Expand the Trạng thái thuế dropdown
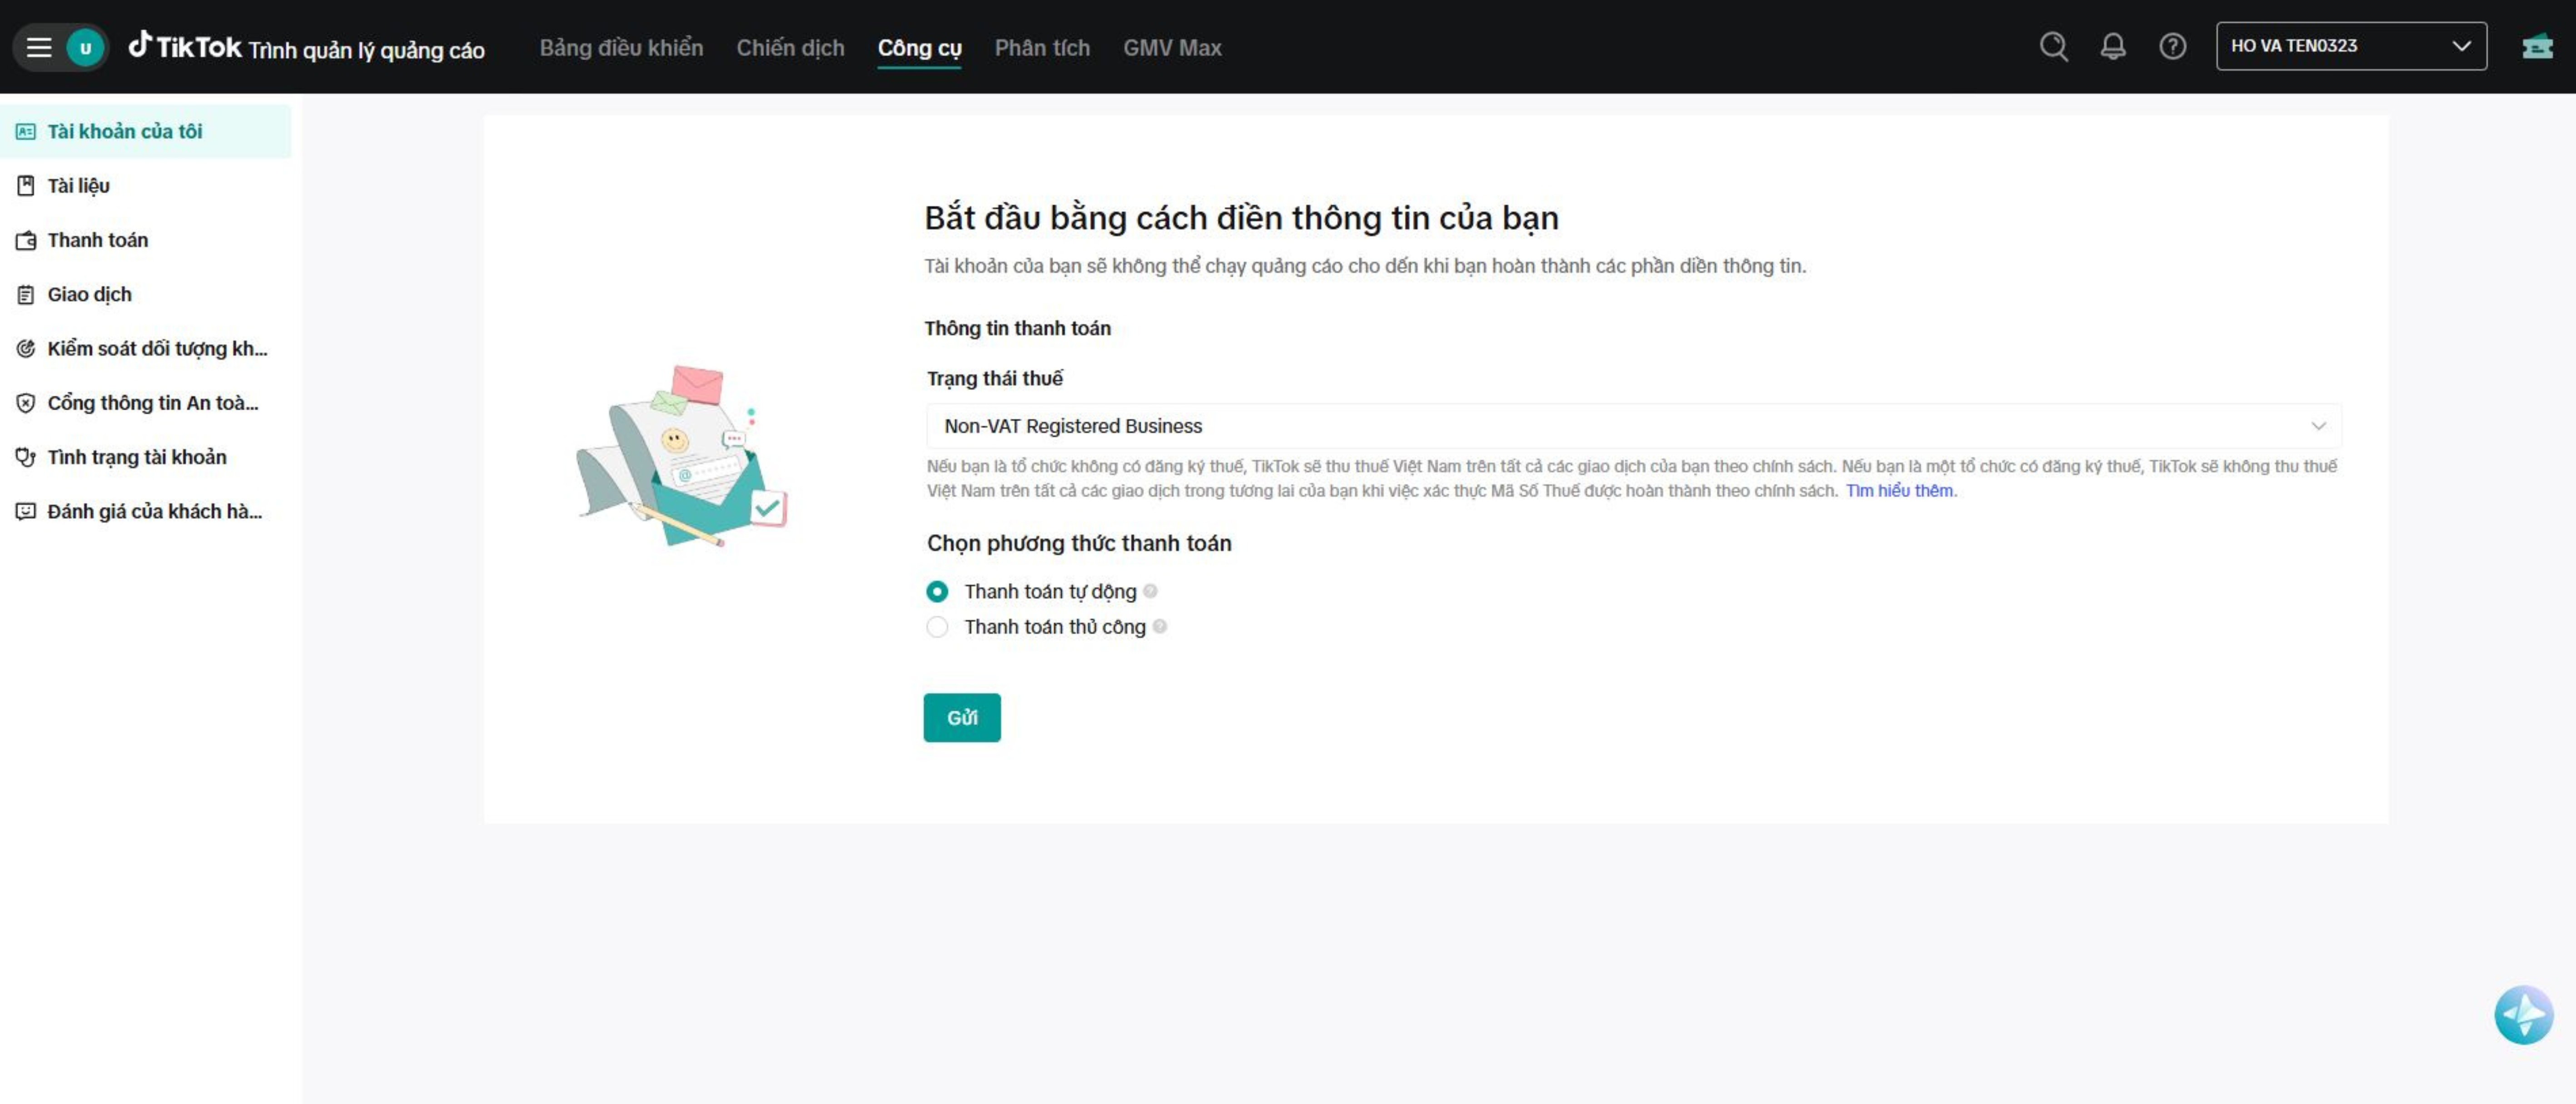This screenshot has width=2576, height=1104. pos(1632,426)
